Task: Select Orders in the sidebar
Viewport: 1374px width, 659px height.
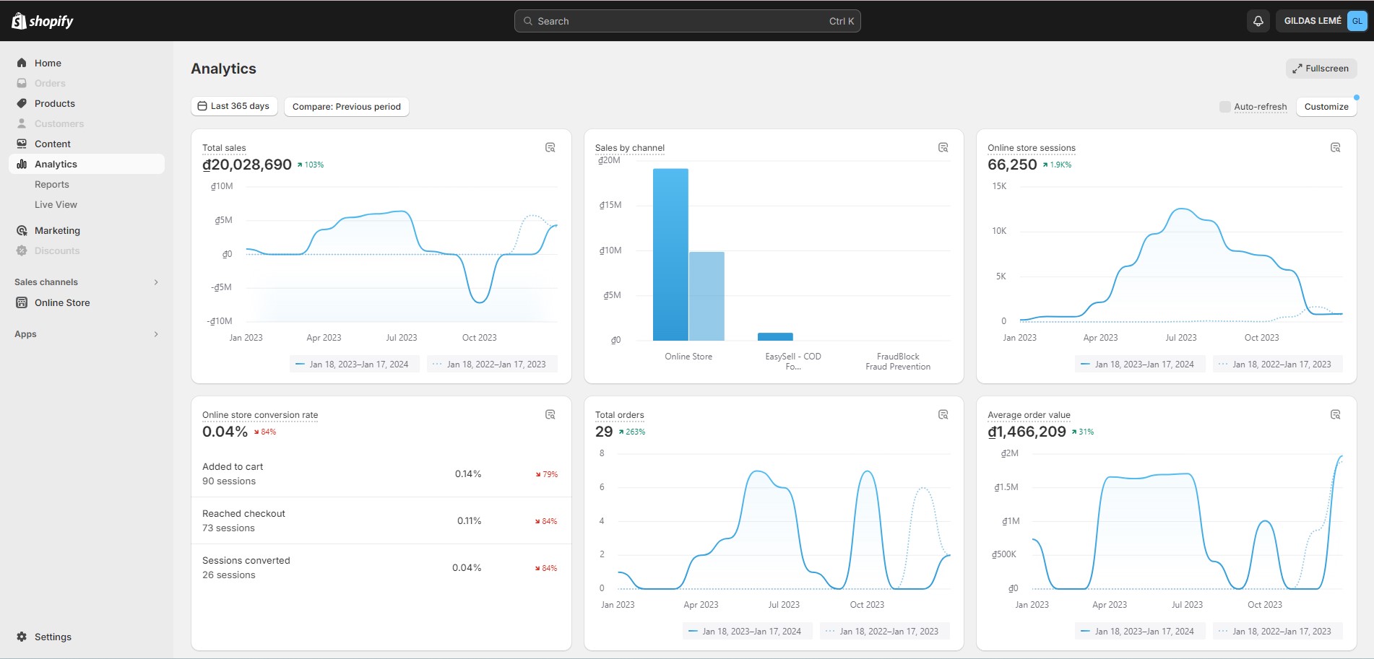Action: [50, 83]
